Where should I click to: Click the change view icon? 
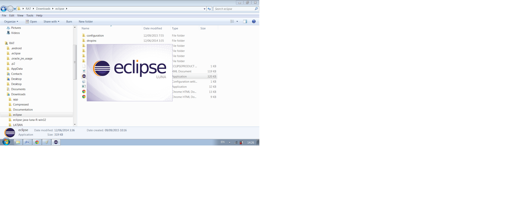(232, 22)
